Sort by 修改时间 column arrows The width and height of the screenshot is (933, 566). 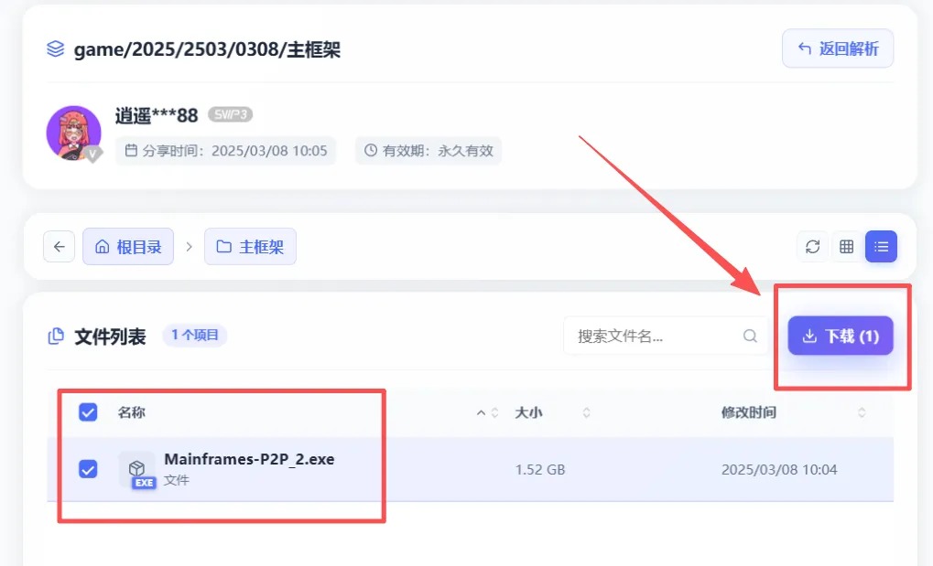pyautogui.click(x=862, y=412)
